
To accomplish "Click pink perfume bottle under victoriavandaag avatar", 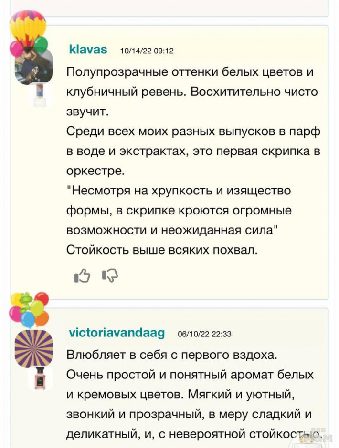I will tap(40, 378).
